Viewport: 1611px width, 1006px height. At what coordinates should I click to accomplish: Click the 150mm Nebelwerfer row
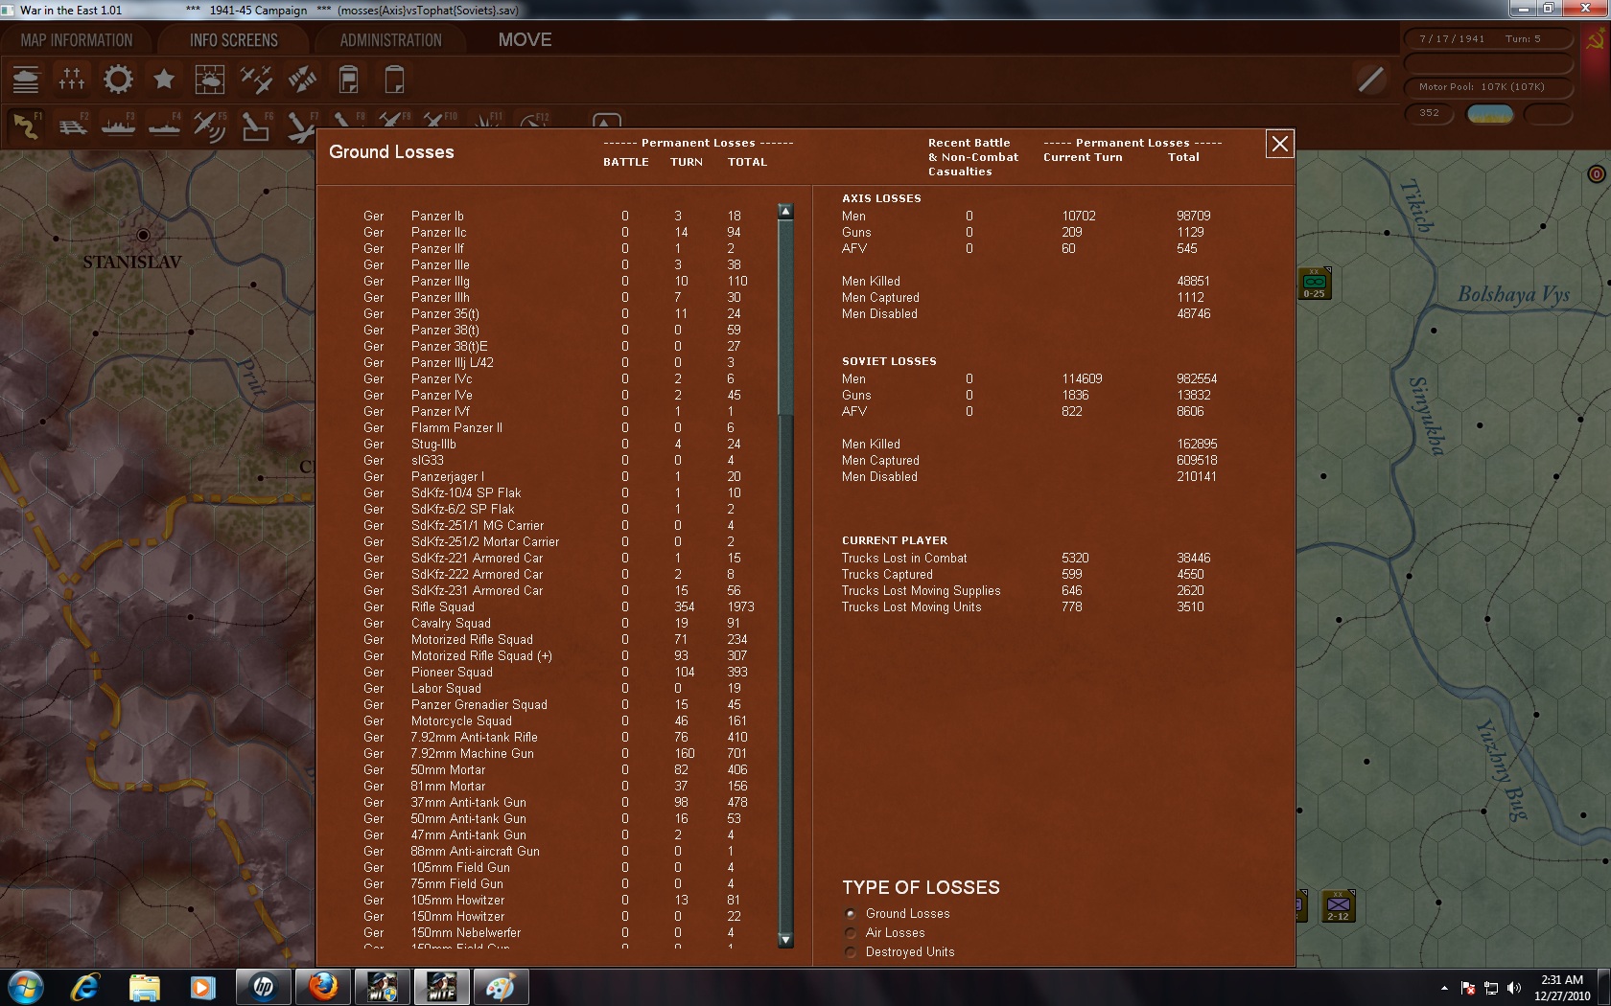tap(559, 933)
